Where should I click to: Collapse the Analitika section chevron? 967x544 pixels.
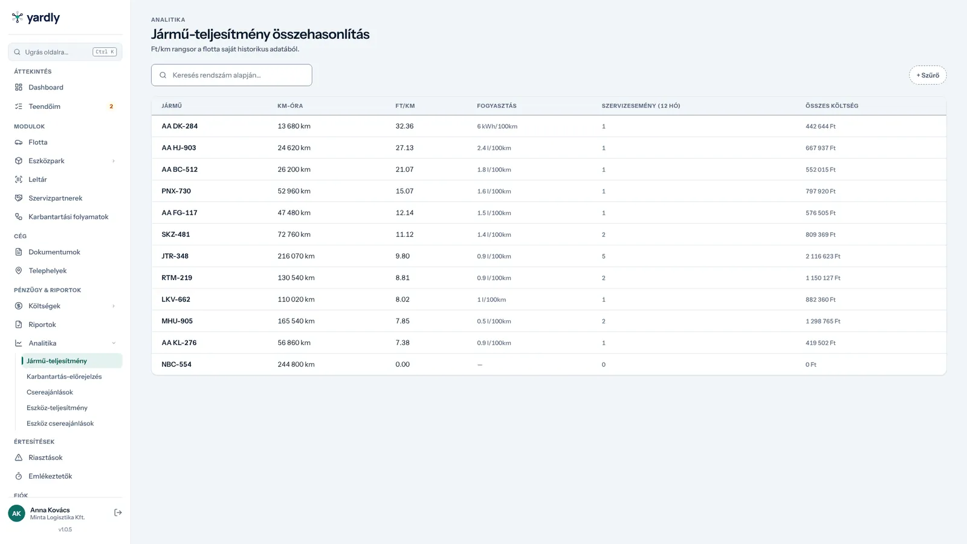click(114, 343)
